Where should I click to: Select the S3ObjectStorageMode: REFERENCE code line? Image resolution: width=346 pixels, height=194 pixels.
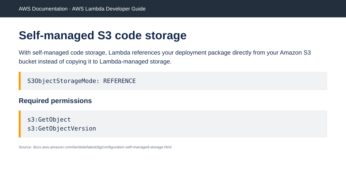click(81, 81)
